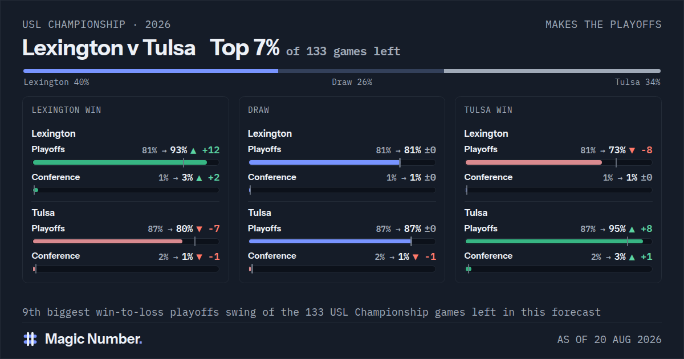
Task: Click Lexington 40% segment of probability bar
Action: [x=150, y=71]
